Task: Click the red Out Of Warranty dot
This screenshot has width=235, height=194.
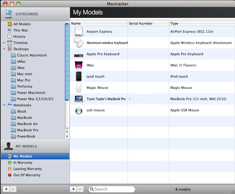Action: [10, 175]
